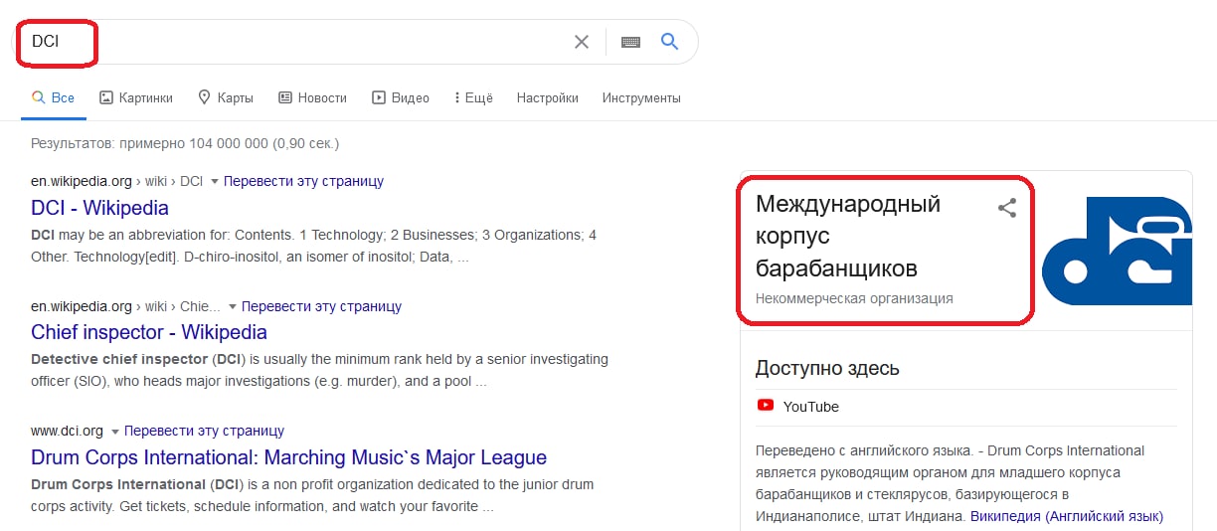Click en.wikipedia.org › wiki › DCI breadcrumb
Image resolution: width=1217 pixels, height=531 pixels.
click(117, 181)
